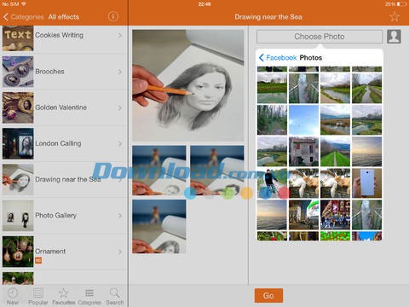The height and width of the screenshot is (307, 409).
Task: Click the Ornament label
Action: pos(50,252)
